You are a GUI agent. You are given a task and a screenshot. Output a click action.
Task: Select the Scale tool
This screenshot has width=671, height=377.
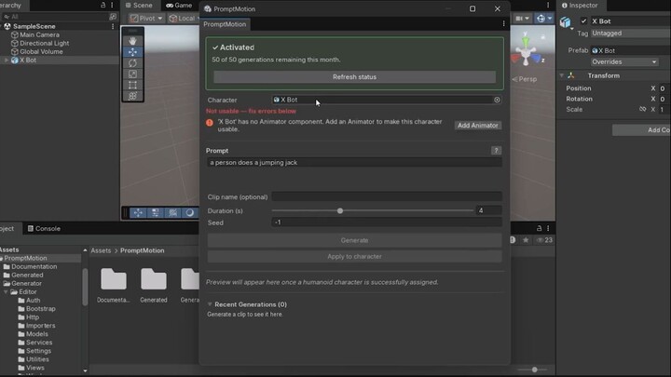[x=132, y=74]
